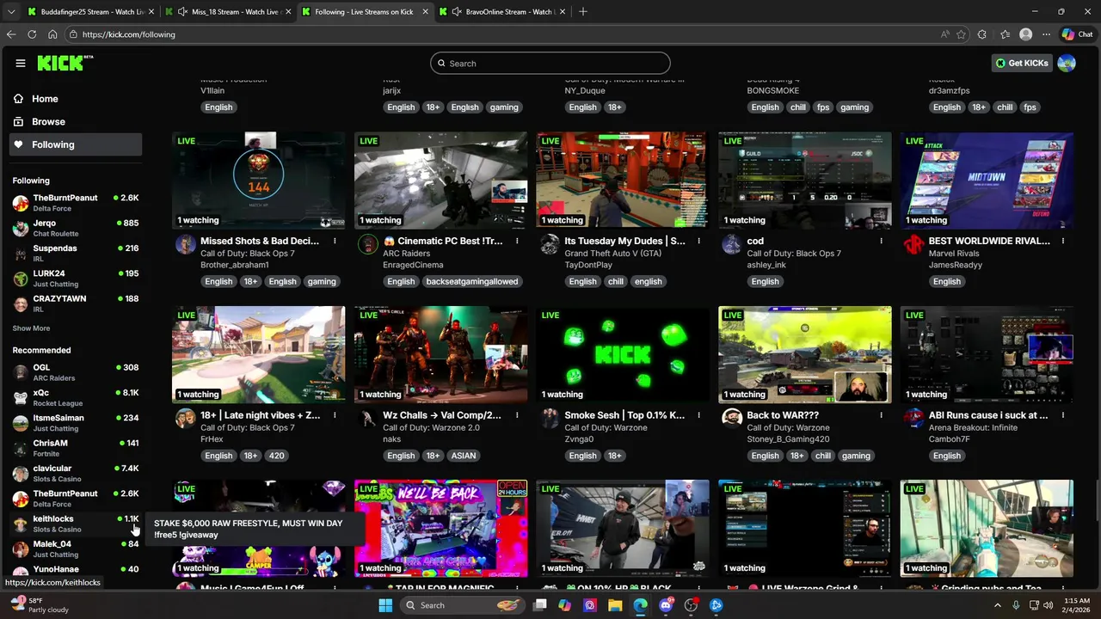This screenshot has height=619, width=1101.
Task: Click the Kick logo
Action: (x=65, y=63)
